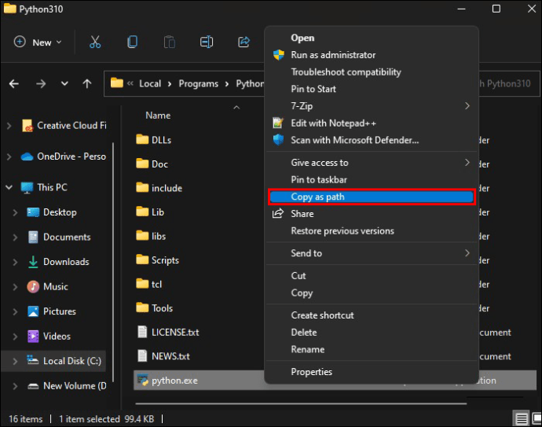
Task: Open the 7-Zip submenu
Action: [x=370, y=106]
